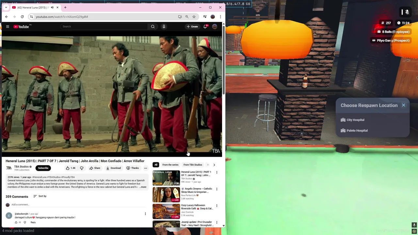Show more filter chips with right arrow
Image resolution: width=418 pixels, height=235 pixels.
(214, 165)
